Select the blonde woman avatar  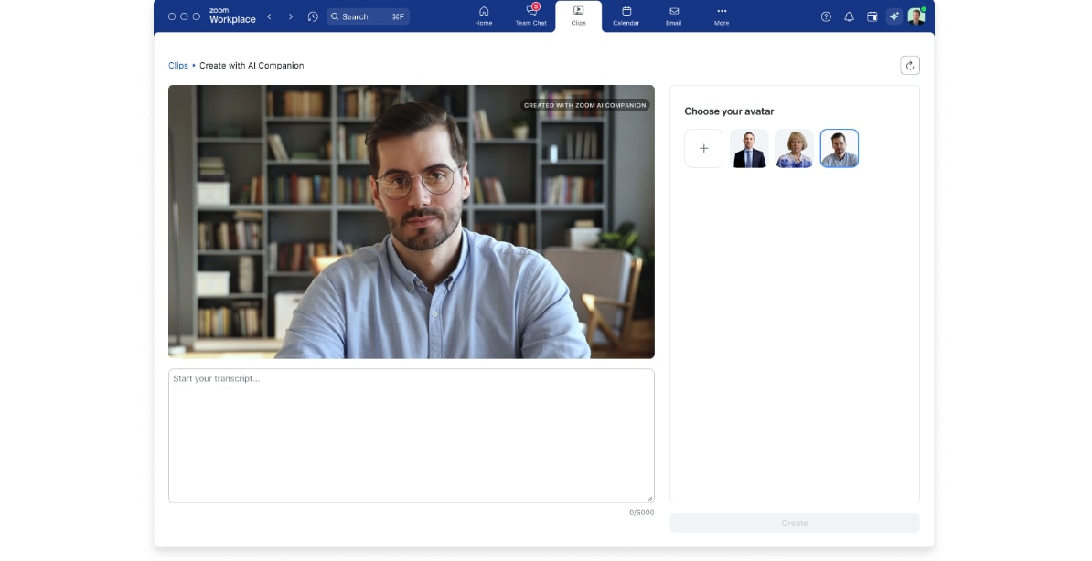pyautogui.click(x=794, y=148)
